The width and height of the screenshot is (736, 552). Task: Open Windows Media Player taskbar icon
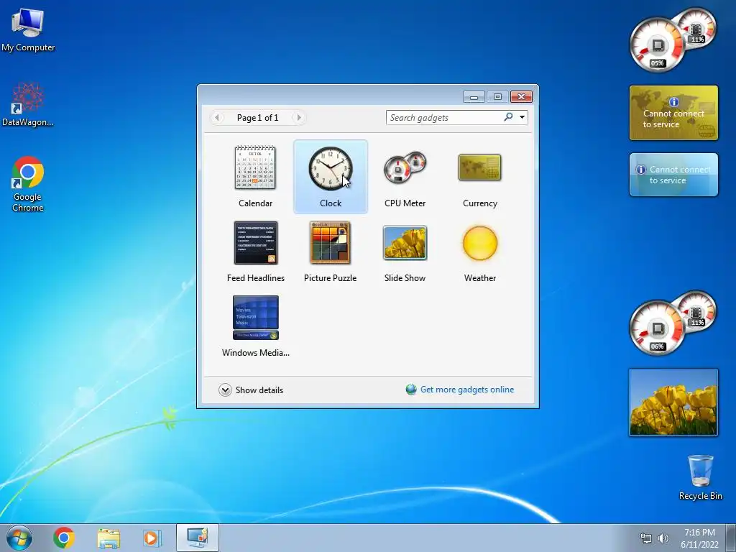tap(151, 538)
